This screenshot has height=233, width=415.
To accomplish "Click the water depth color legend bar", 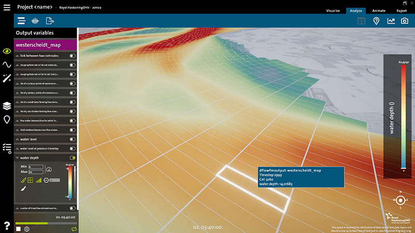I will pos(403,116).
